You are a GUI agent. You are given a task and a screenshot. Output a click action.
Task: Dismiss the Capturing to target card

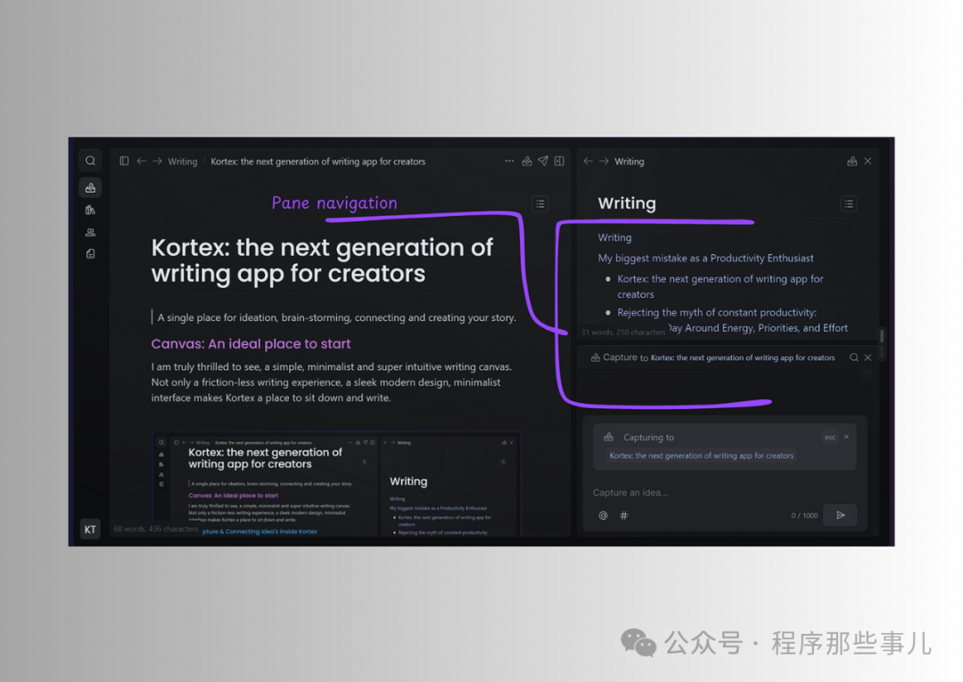pos(846,437)
